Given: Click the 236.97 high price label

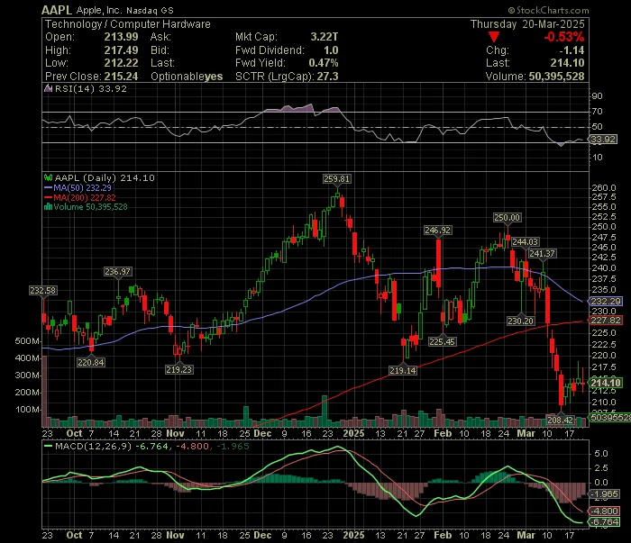Looking at the screenshot, I should pyautogui.click(x=117, y=272).
